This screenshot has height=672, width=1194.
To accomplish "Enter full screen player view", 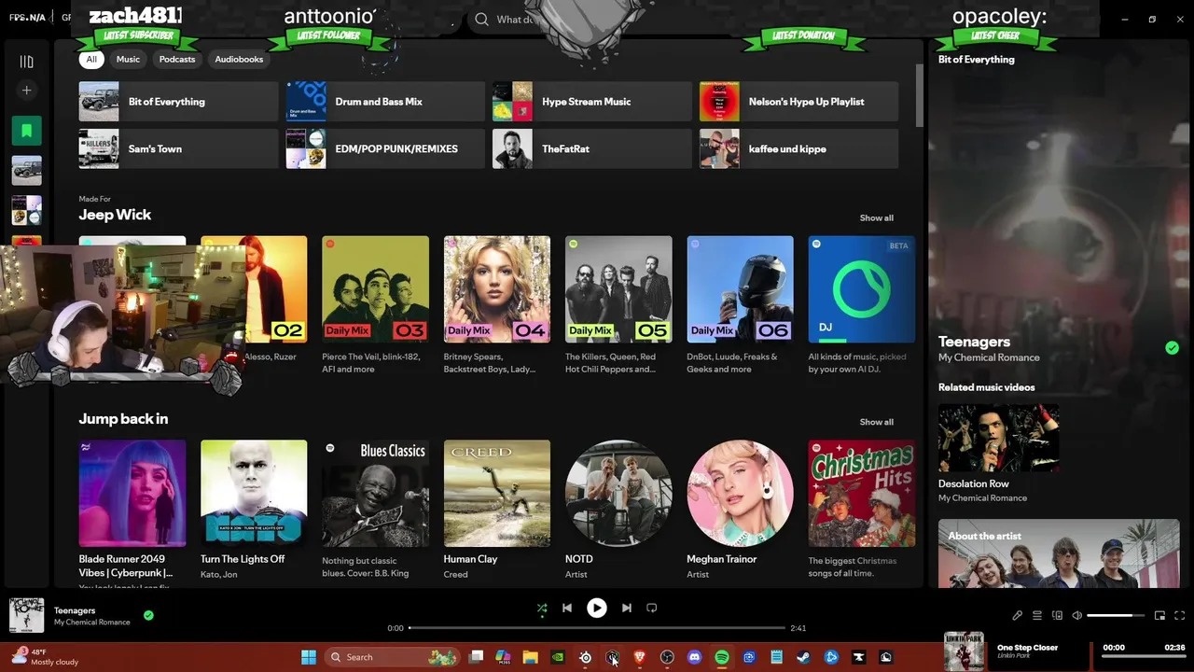I will [x=1179, y=615].
